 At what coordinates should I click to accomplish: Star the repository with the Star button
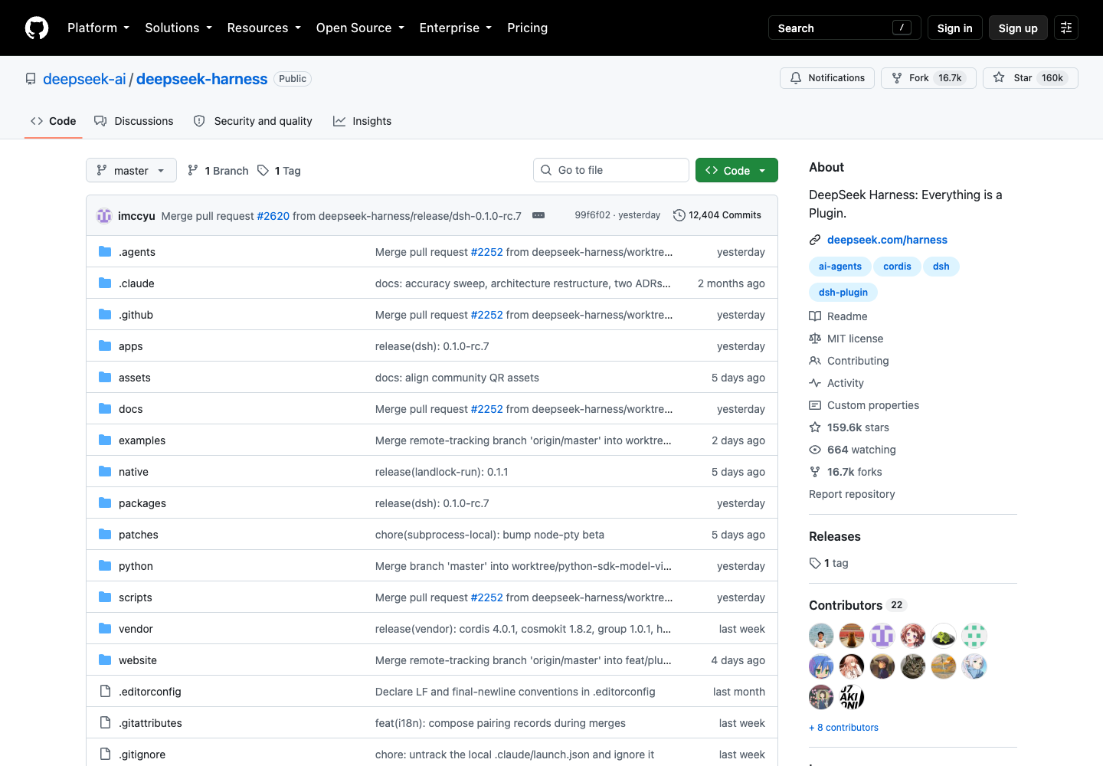1030,78
